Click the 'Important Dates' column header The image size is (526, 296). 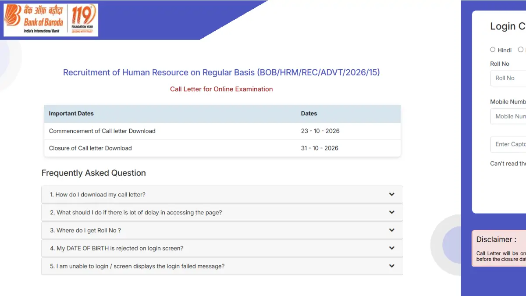click(x=71, y=114)
